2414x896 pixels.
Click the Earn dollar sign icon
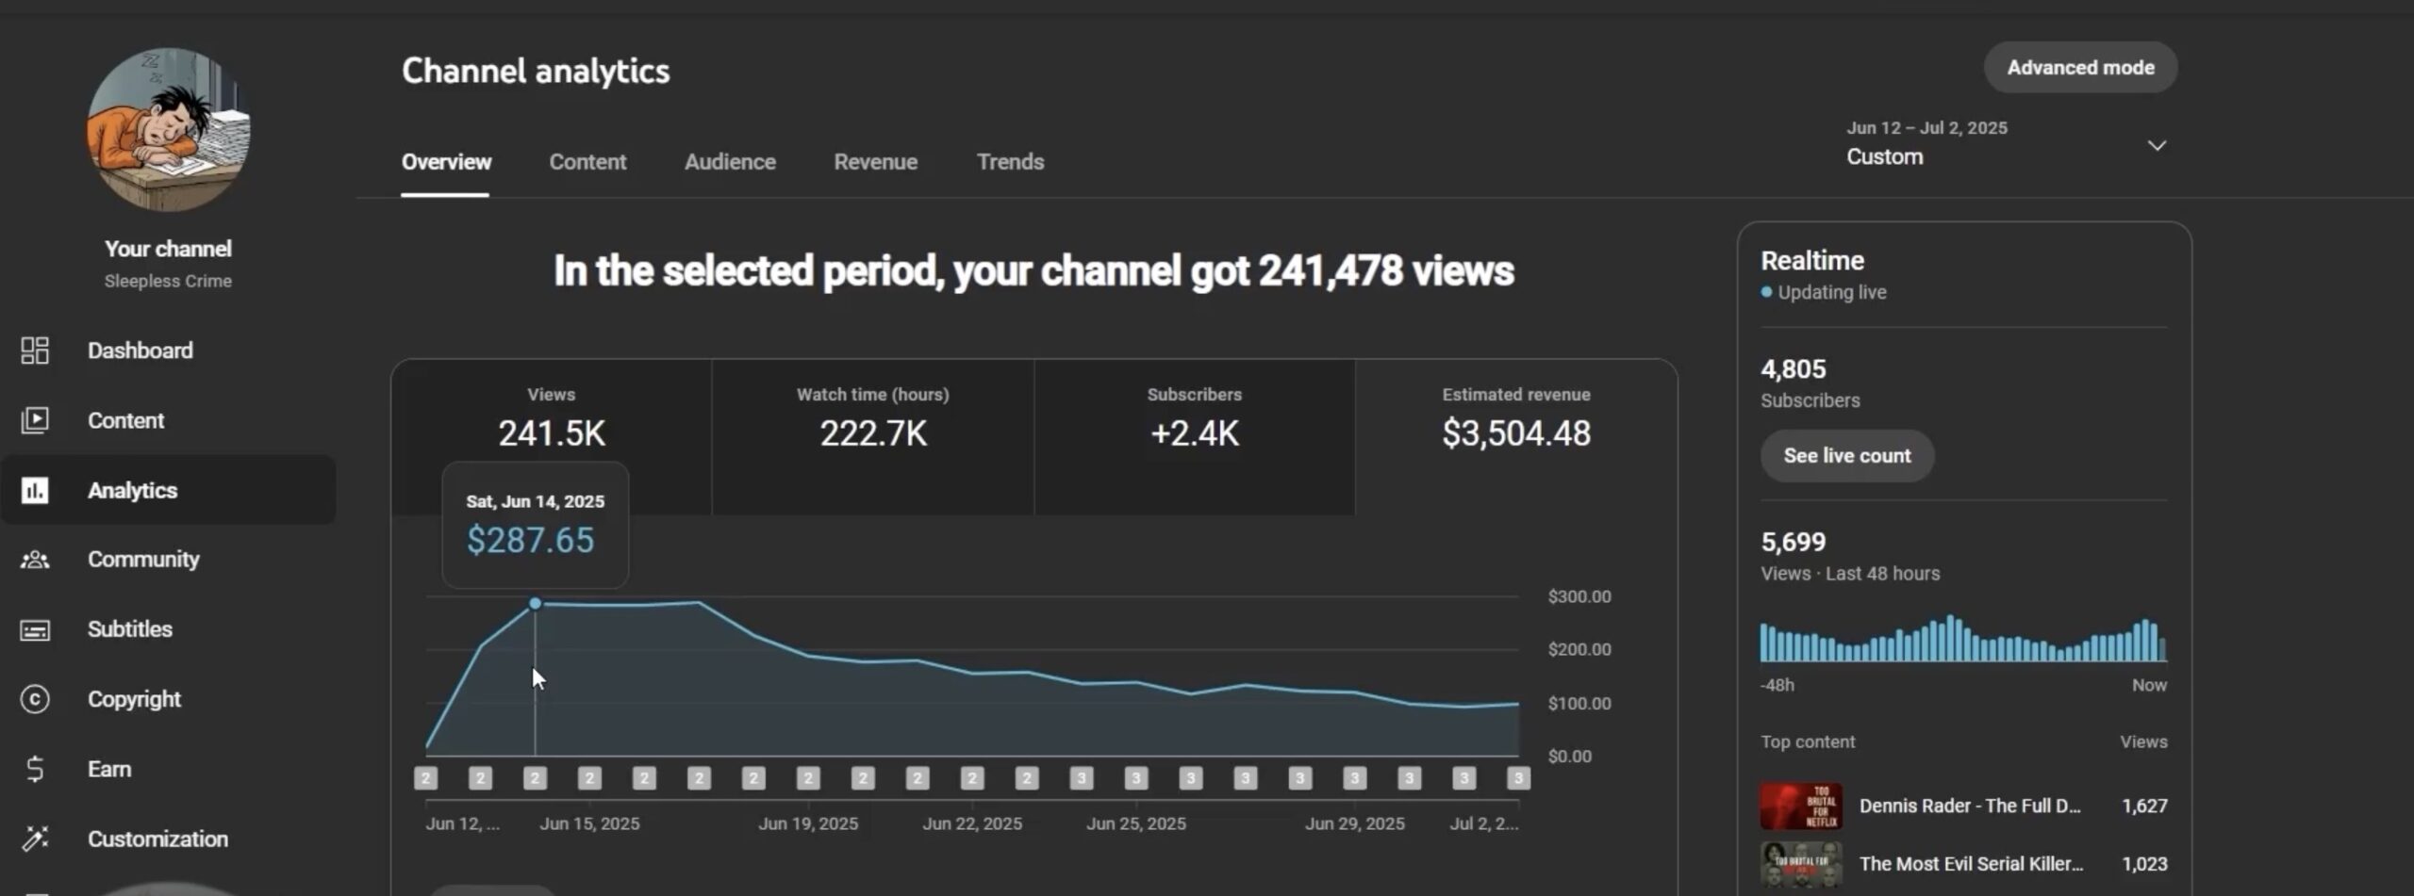[35, 769]
